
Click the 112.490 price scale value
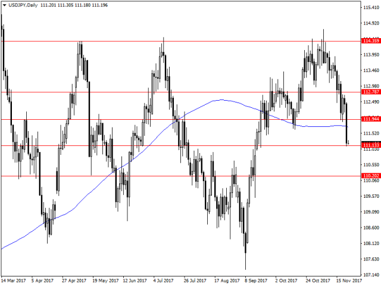pyautogui.click(x=371, y=102)
